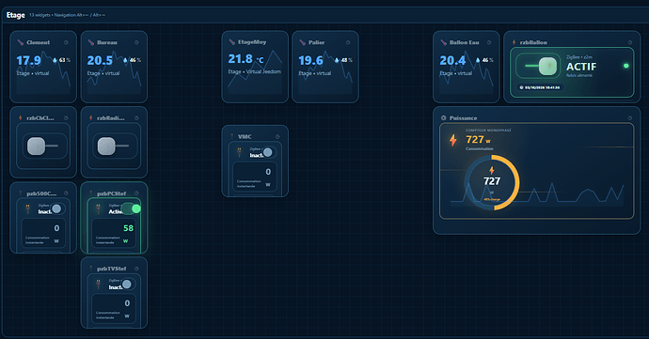649x339 pixels.
Task: Click the ACTIF status label
Action: (x=581, y=67)
